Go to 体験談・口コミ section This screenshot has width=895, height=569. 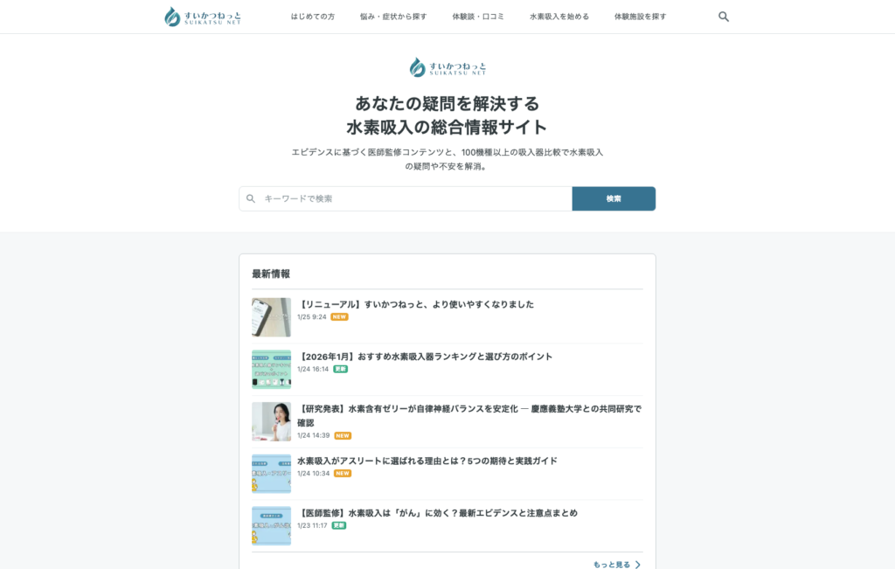pyautogui.click(x=478, y=17)
